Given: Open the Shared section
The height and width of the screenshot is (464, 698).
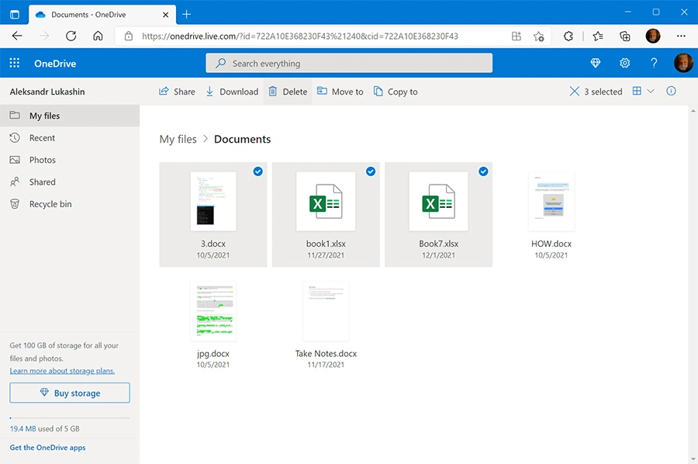Looking at the screenshot, I should tap(70, 182).
